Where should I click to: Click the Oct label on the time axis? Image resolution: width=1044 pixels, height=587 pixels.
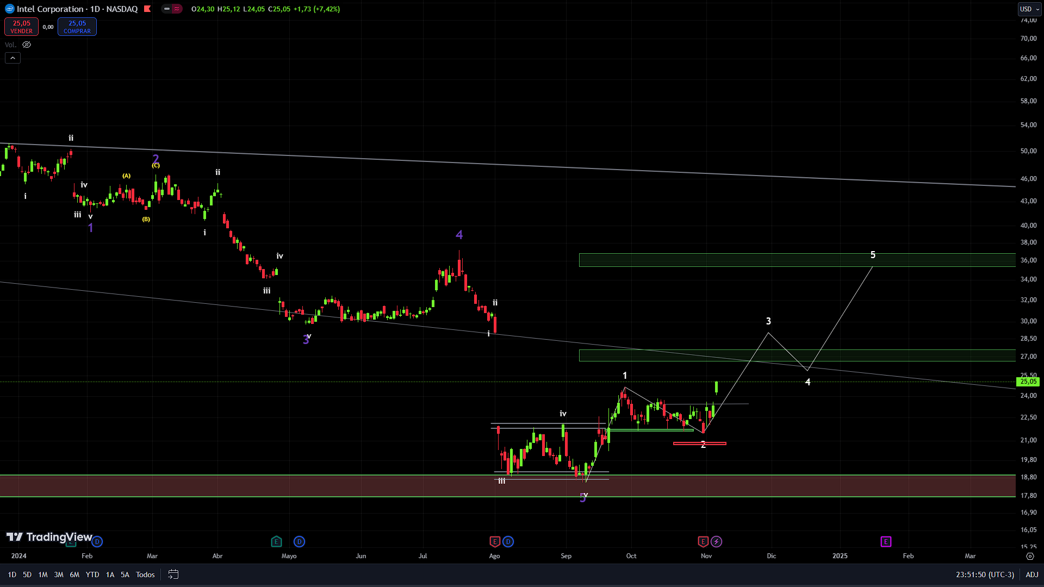pyautogui.click(x=631, y=556)
